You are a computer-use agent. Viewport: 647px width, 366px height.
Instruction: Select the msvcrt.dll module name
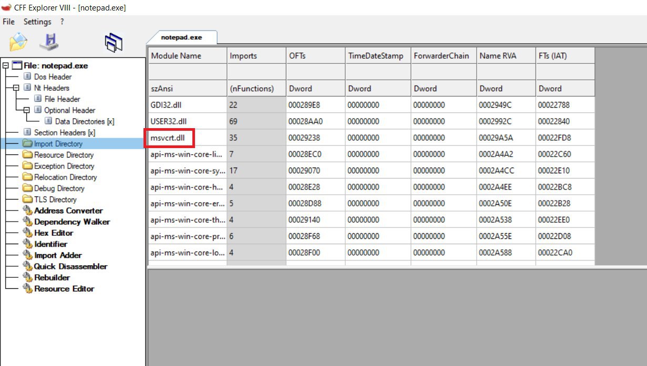pyautogui.click(x=169, y=138)
